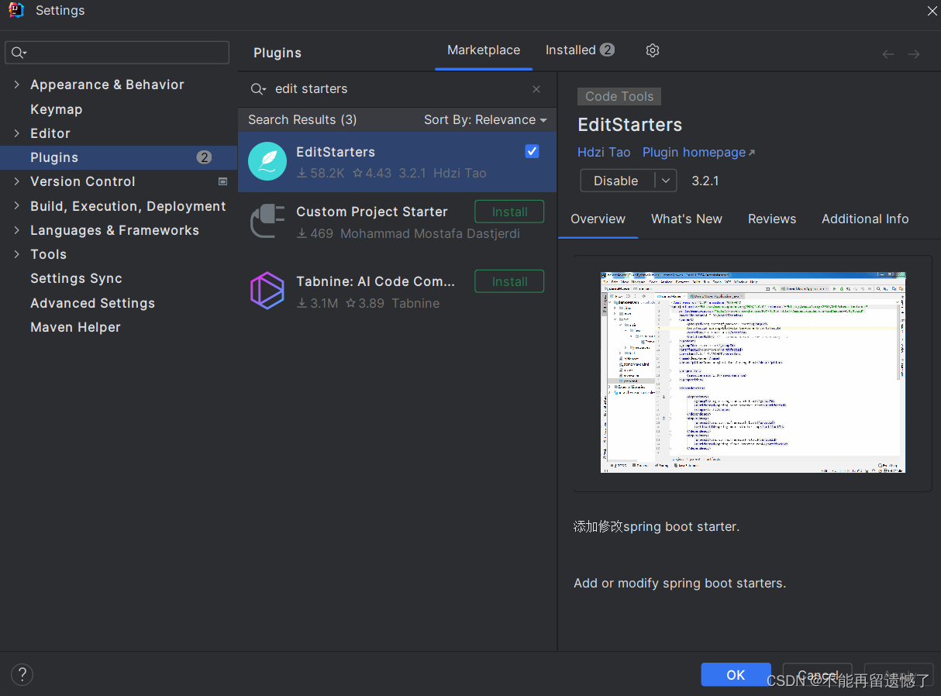
Task: Switch to the Marketplace tab
Action: [x=484, y=50]
